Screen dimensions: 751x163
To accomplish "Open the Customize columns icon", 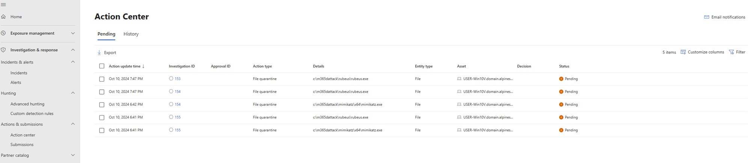I will (683, 52).
